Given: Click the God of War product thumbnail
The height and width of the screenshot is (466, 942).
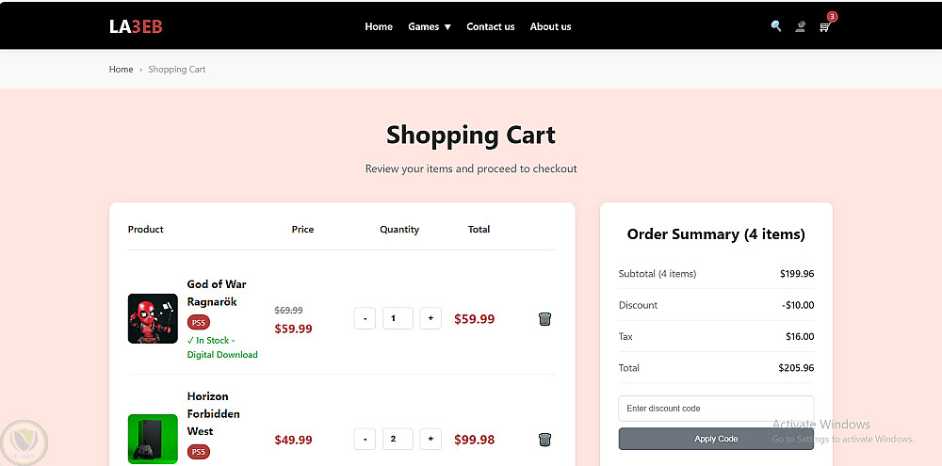Looking at the screenshot, I should click(153, 318).
